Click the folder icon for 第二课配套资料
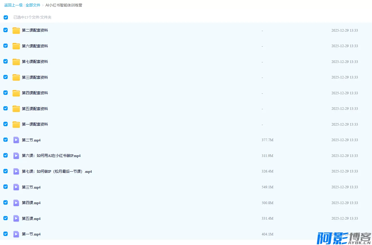Image resolution: width=372 pixels, height=245 pixels. [x=16, y=30]
